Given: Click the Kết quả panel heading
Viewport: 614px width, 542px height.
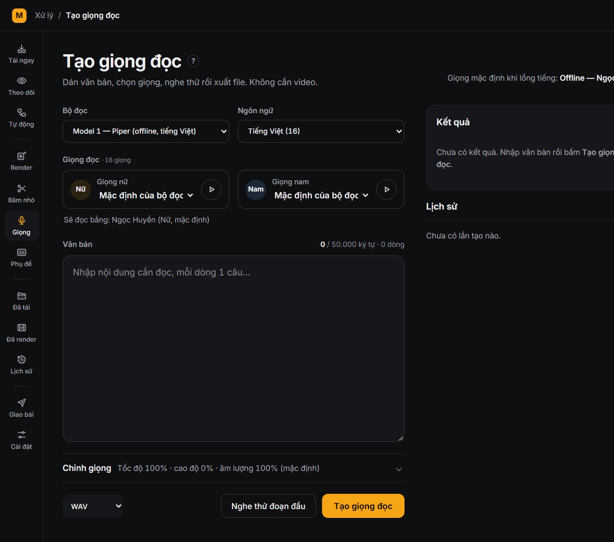Looking at the screenshot, I should tap(453, 122).
